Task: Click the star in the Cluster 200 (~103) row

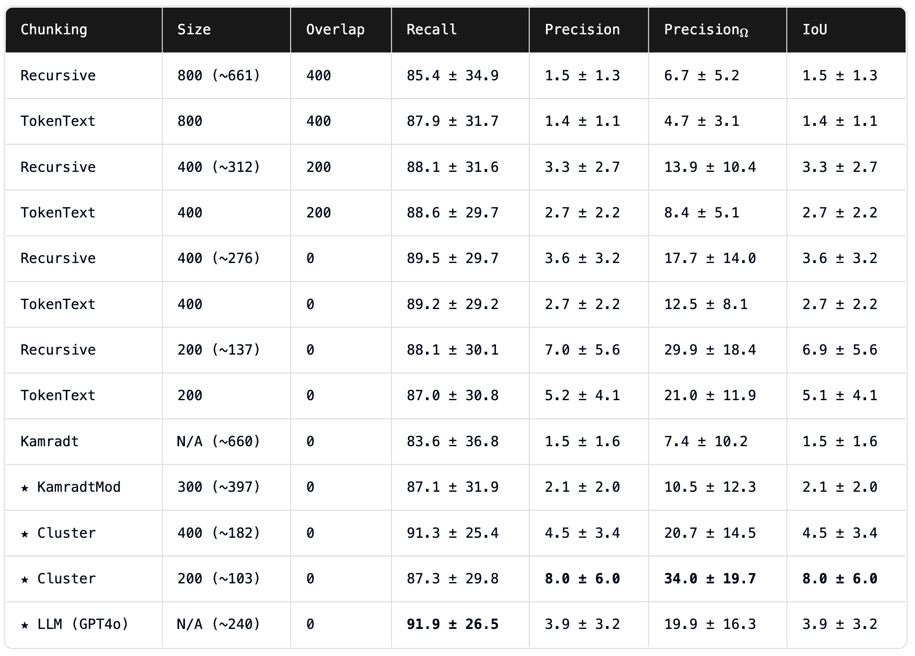Action: [x=25, y=579]
